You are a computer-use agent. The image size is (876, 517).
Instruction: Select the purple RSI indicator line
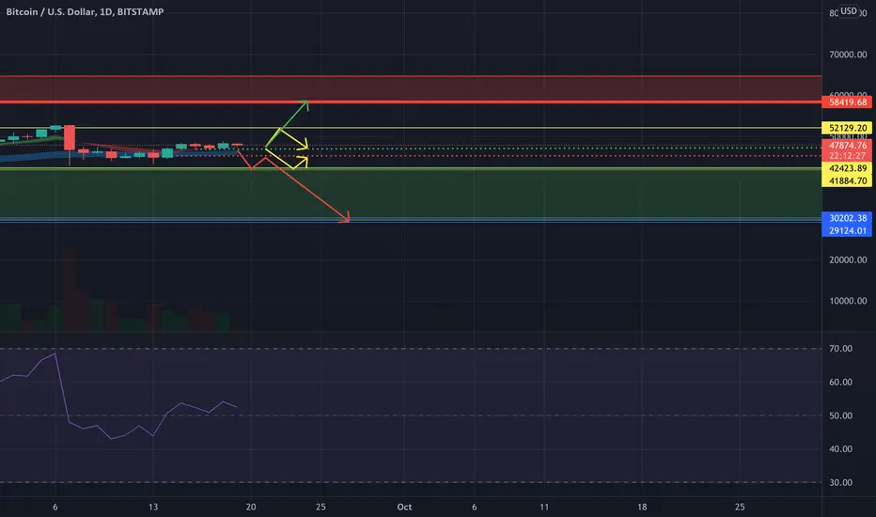[118, 396]
